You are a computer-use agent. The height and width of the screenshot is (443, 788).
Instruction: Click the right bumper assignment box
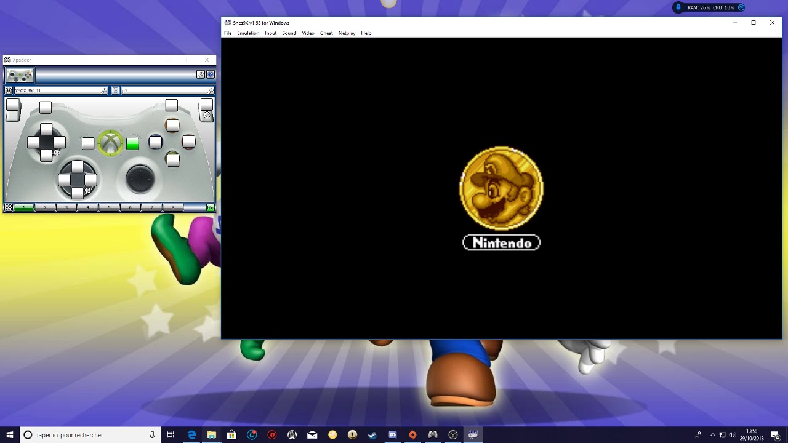pyautogui.click(x=172, y=105)
